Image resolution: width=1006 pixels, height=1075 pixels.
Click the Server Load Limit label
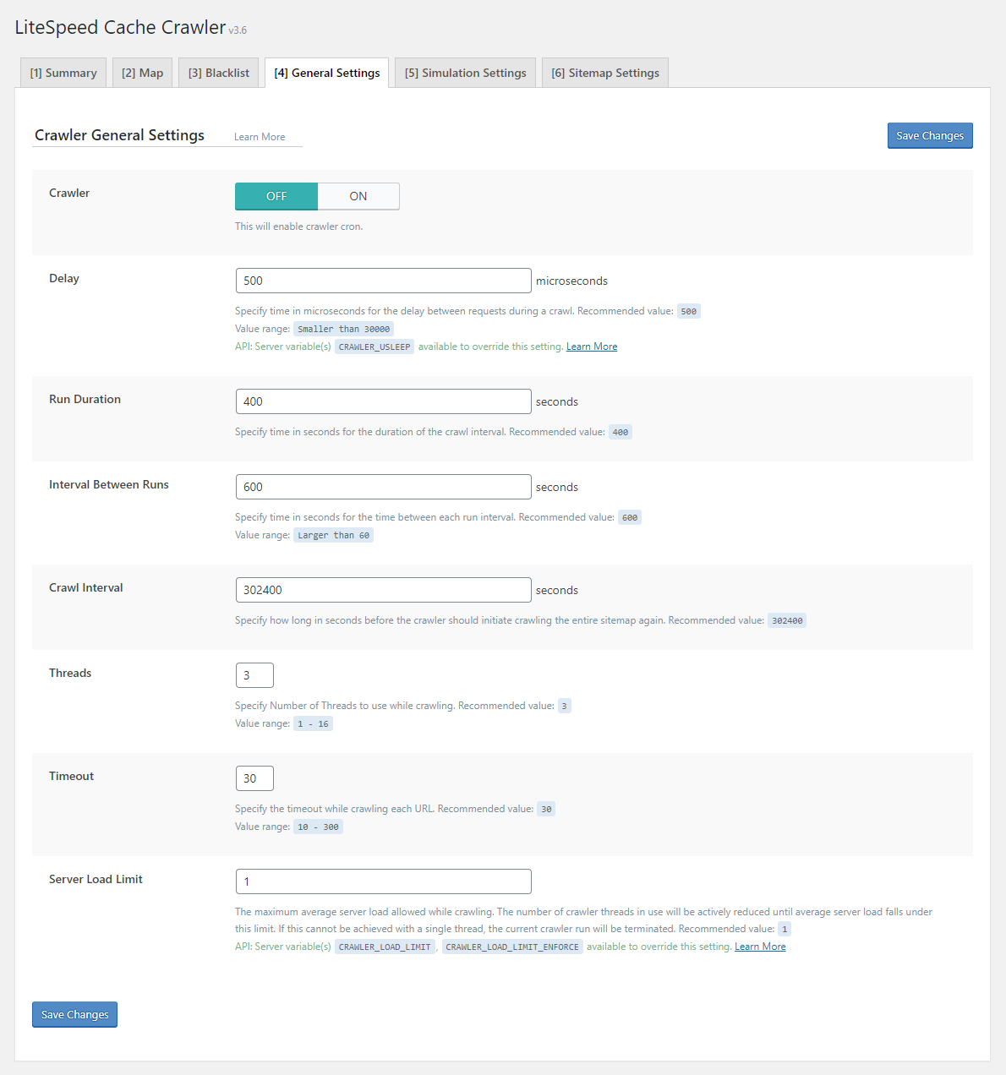click(x=96, y=879)
